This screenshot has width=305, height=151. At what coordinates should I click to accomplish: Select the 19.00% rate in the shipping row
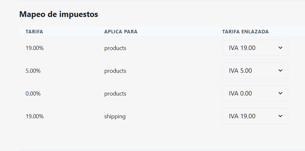pyautogui.click(x=34, y=116)
